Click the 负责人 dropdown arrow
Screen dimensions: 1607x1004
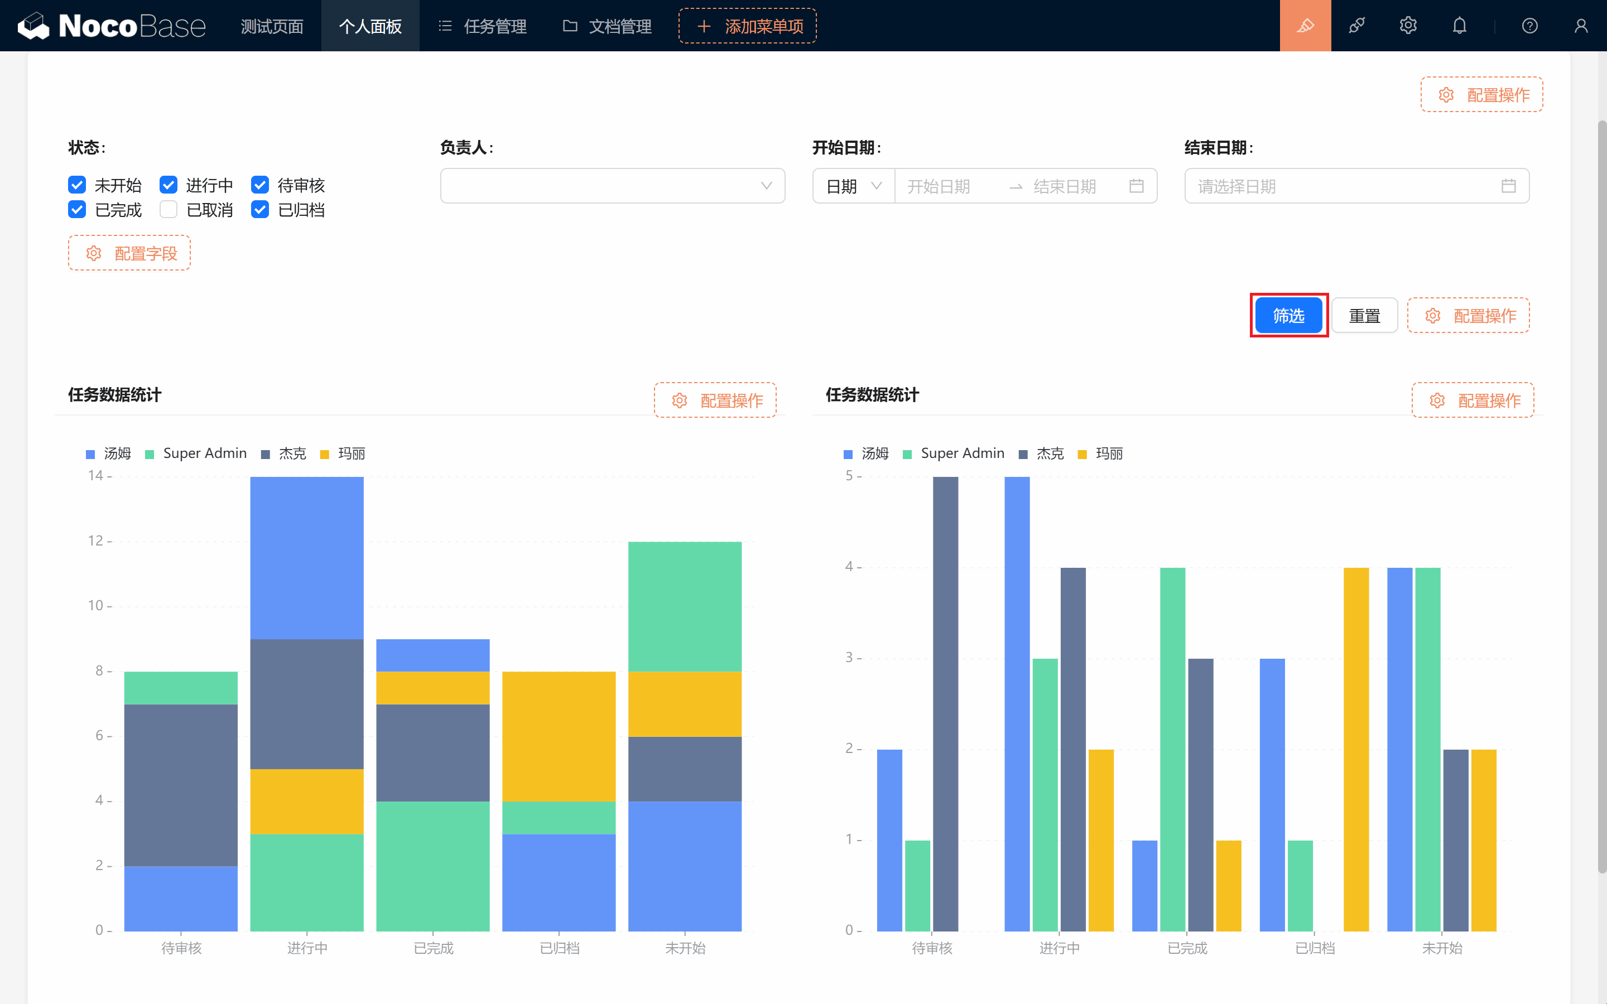tap(766, 186)
